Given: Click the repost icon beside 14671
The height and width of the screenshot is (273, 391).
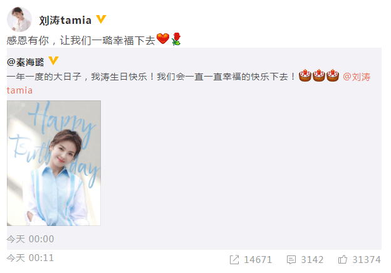Looking at the screenshot, I should tap(234, 260).
